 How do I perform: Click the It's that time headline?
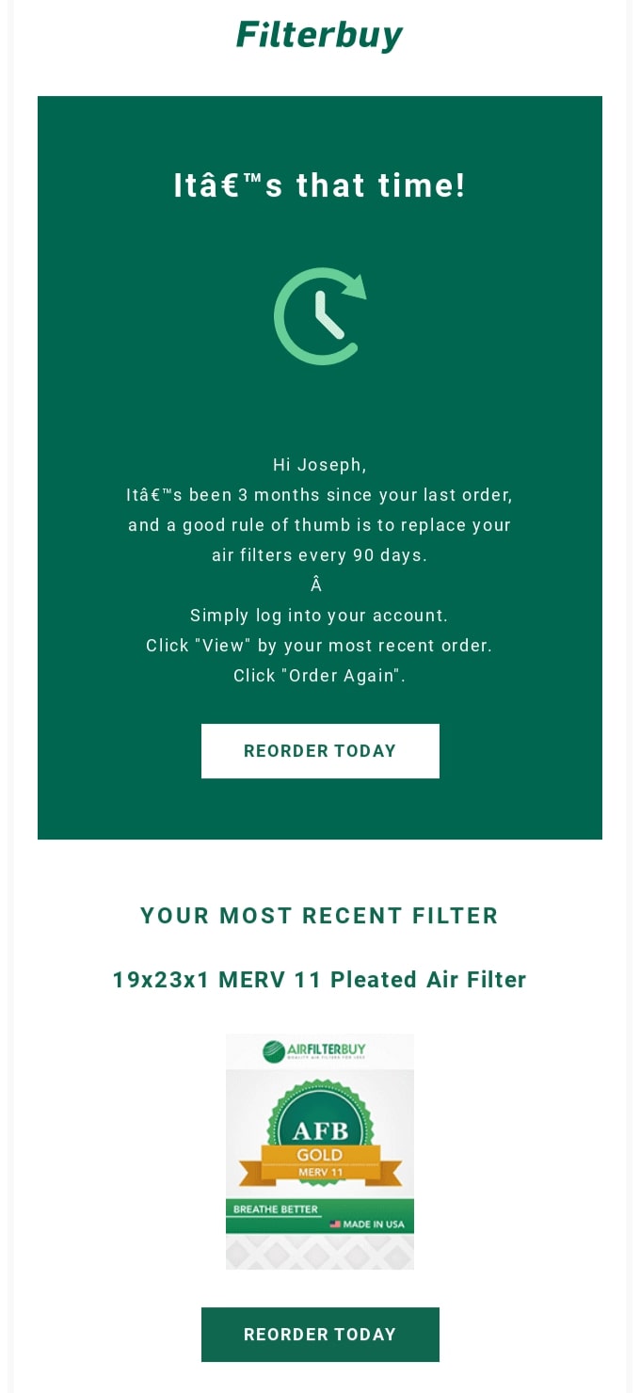tap(320, 185)
